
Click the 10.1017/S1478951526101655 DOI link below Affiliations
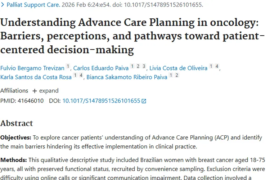click(101, 101)
